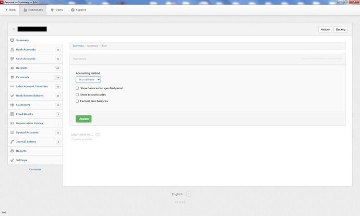This screenshot has height=216, width=360.
Task: Click the Customers sidebar icon
Action: point(12,105)
